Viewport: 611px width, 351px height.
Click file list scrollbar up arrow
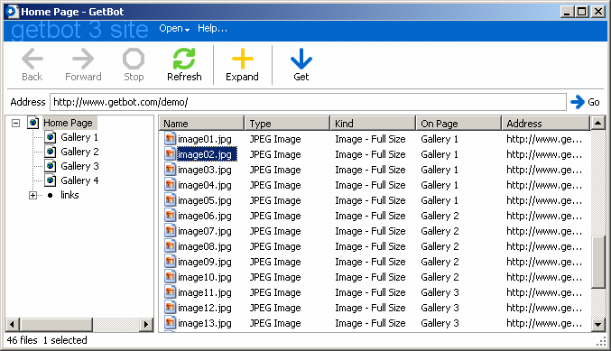(597, 123)
